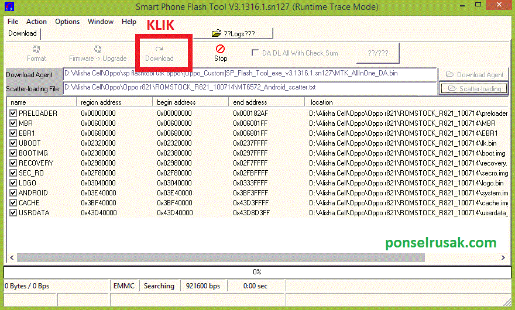The width and height of the screenshot is (515, 310).
Task: Click region address 0x43D40000
Action: click(98, 213)
